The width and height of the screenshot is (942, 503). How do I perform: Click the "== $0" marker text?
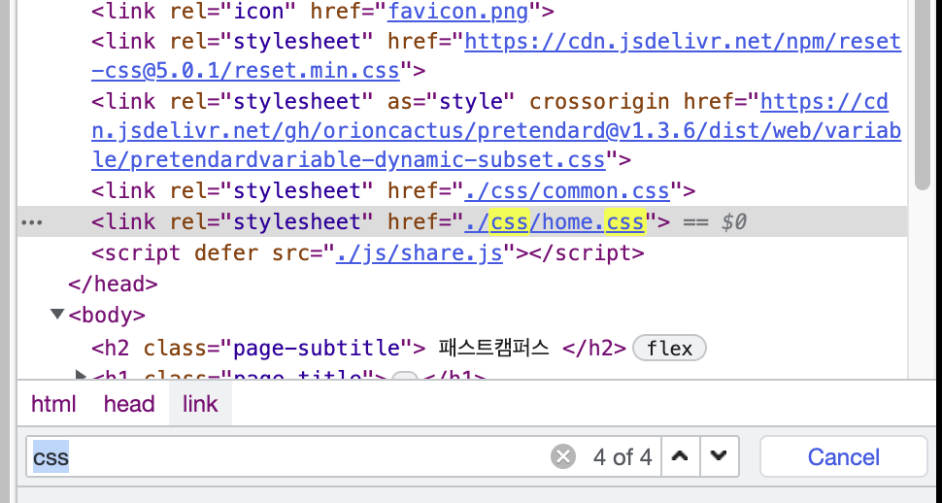tap(715, 222)
